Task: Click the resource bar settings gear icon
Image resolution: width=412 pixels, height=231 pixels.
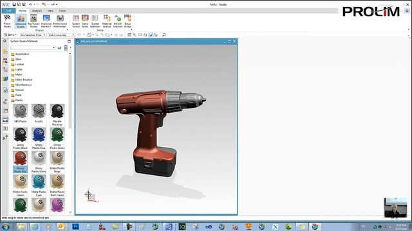Action: pos(5,41)
